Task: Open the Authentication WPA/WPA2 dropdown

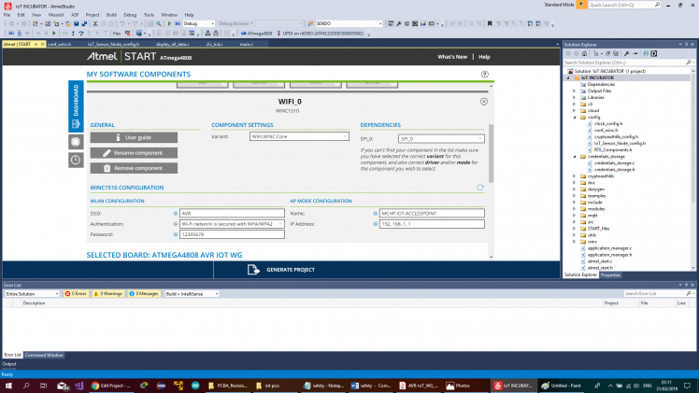Action: (227, 224)
